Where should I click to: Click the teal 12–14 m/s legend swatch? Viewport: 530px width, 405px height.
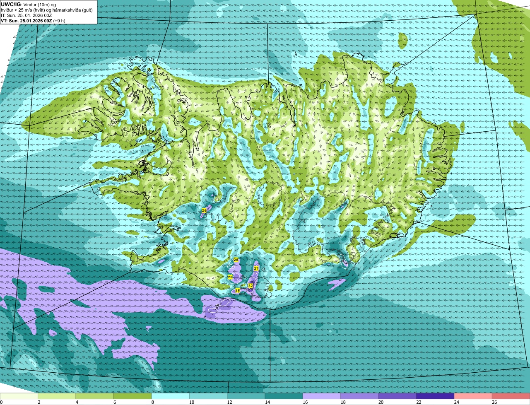[x=246, y=396]
